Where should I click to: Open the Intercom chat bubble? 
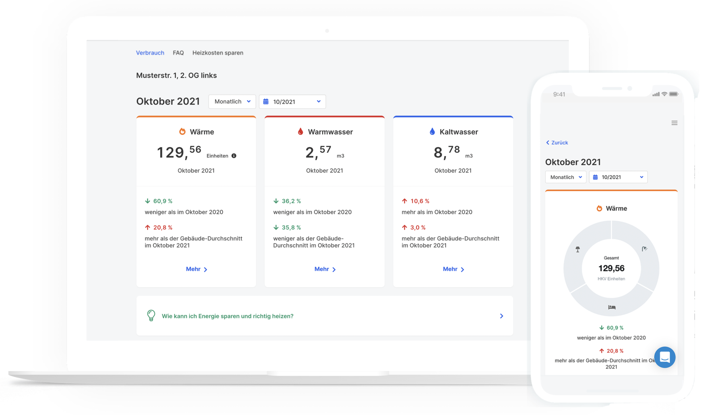click(x=665, y=357)
